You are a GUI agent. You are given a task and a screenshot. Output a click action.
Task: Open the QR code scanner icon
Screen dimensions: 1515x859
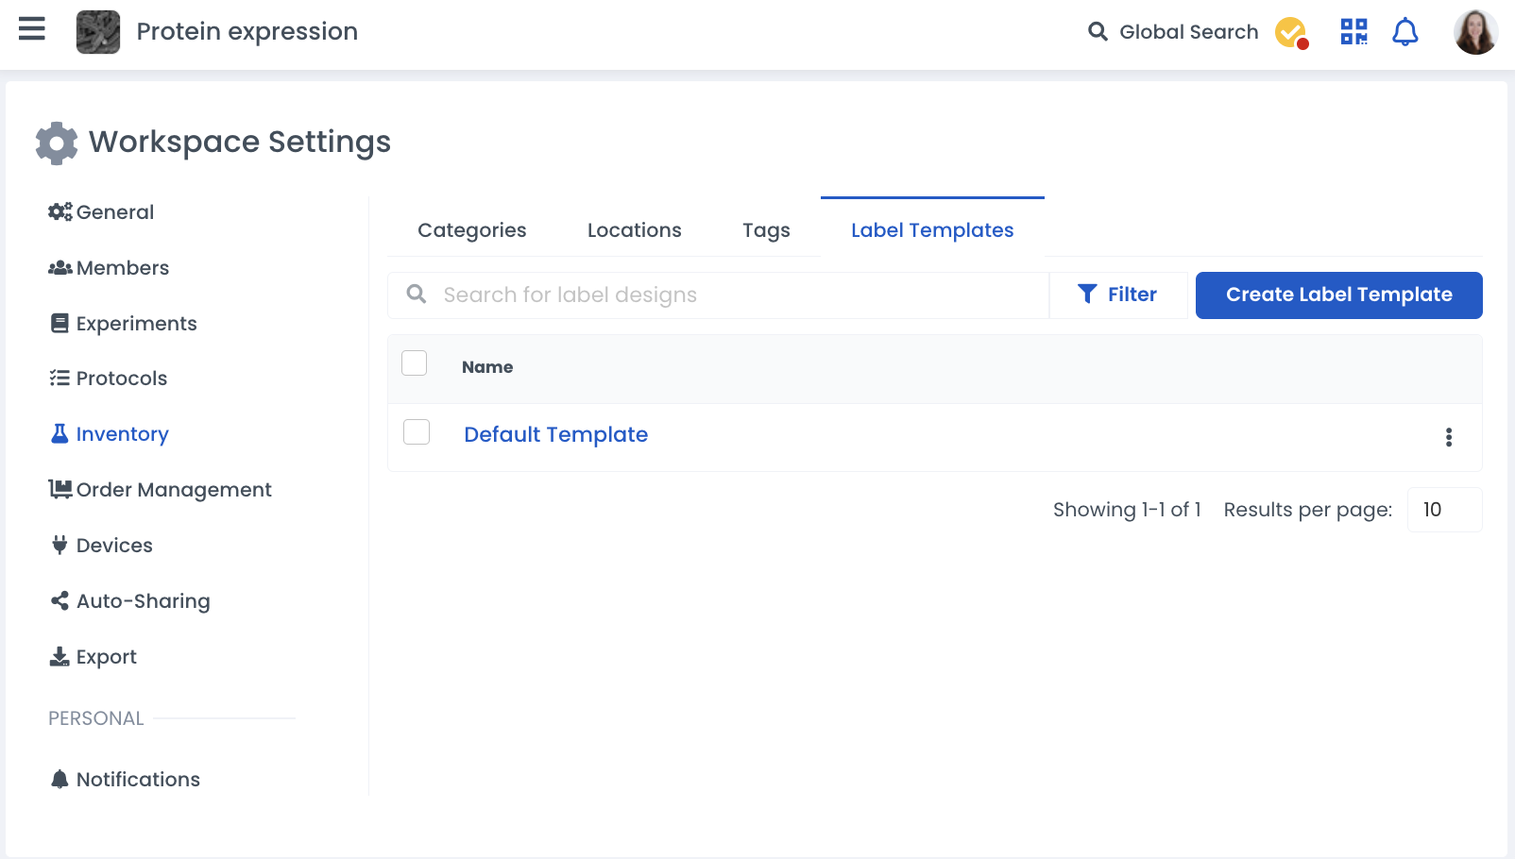tap(1353, 32)
